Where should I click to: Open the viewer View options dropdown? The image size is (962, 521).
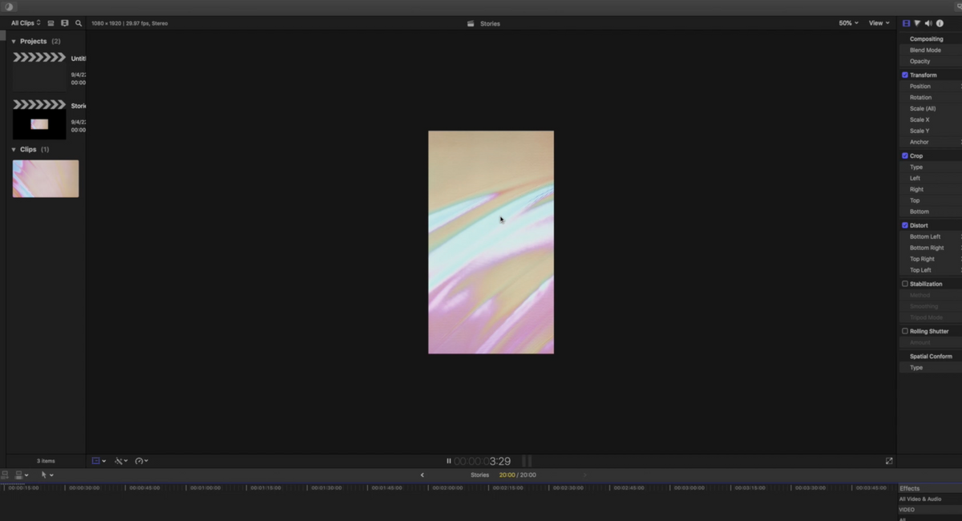coord(879,23)
